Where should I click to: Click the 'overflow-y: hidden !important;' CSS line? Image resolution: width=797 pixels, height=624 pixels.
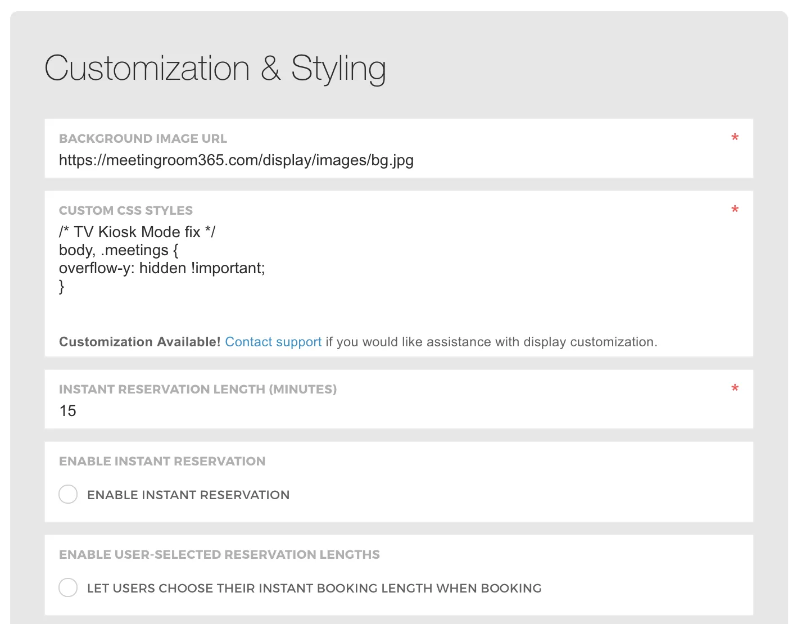[162, 268]
